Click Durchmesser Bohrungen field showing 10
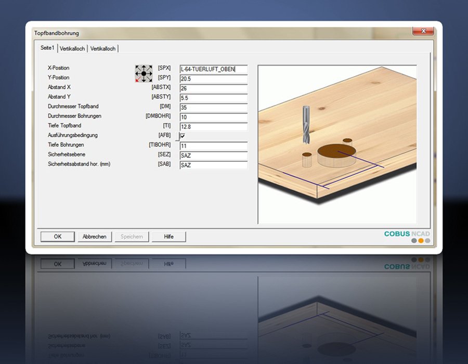Screen dimensions: 468x364 [213, 117]
